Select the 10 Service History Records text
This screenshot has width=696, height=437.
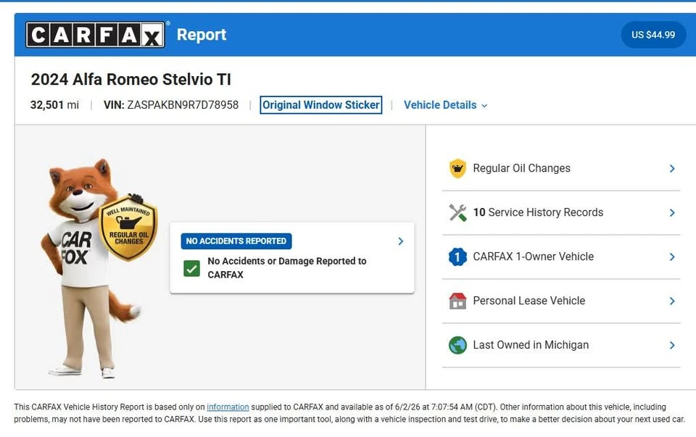pos(538,212)
